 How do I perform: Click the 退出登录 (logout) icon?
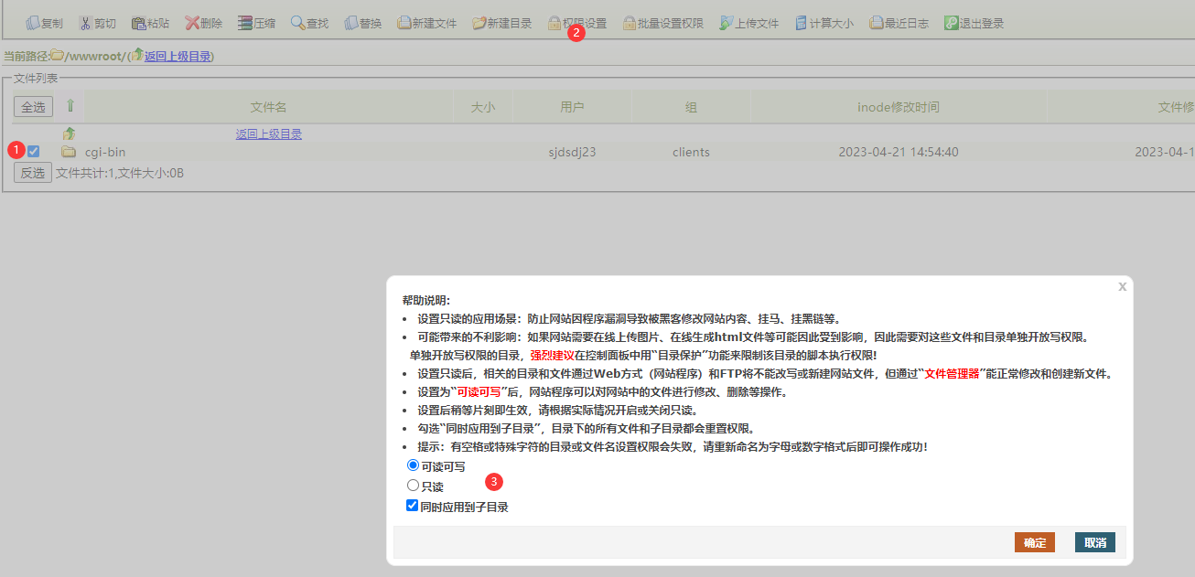(951, 23)
